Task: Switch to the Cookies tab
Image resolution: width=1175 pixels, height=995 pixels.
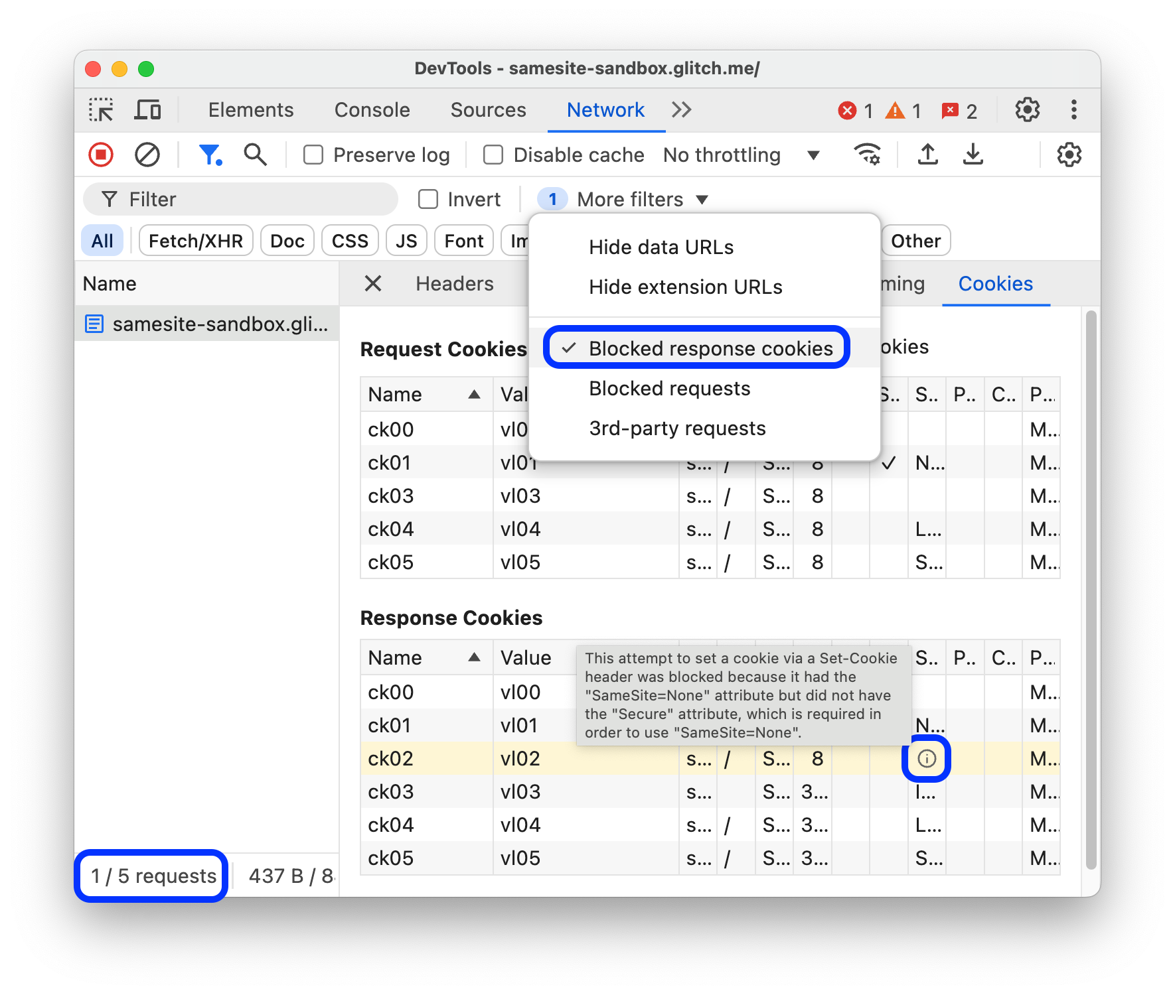Action: (x=995, y=284)
